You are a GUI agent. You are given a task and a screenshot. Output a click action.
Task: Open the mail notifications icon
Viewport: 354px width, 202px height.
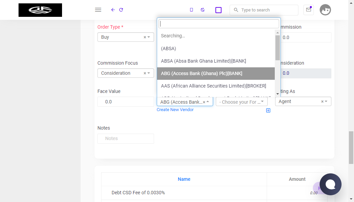click(308, 10)
